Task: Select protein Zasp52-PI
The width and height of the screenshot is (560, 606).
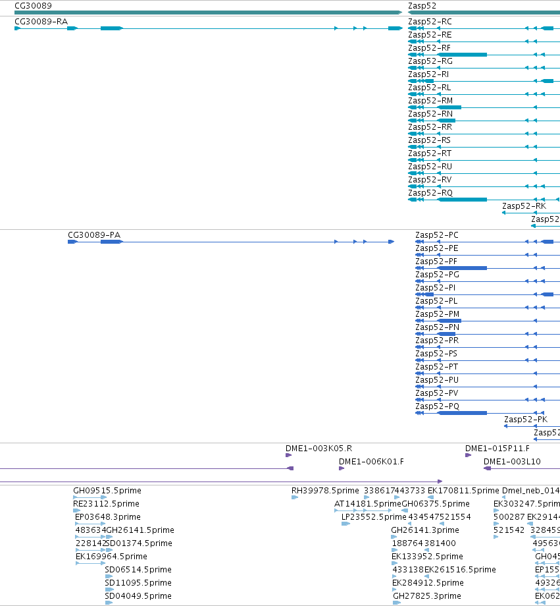Action: (435, 288)
